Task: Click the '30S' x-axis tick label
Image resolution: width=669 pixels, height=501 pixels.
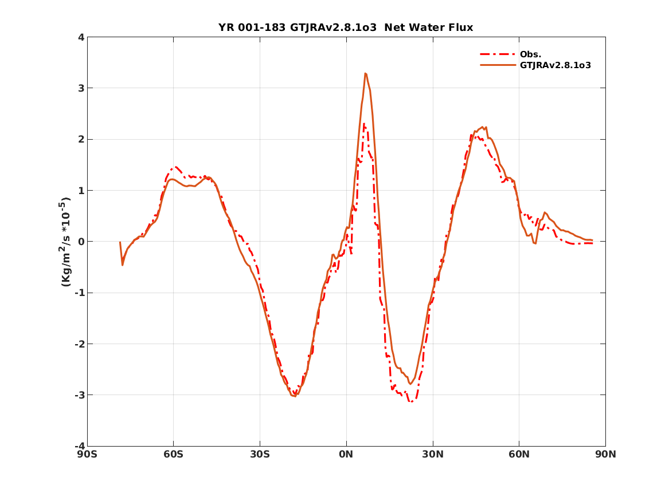Action: tap(260, 455)
